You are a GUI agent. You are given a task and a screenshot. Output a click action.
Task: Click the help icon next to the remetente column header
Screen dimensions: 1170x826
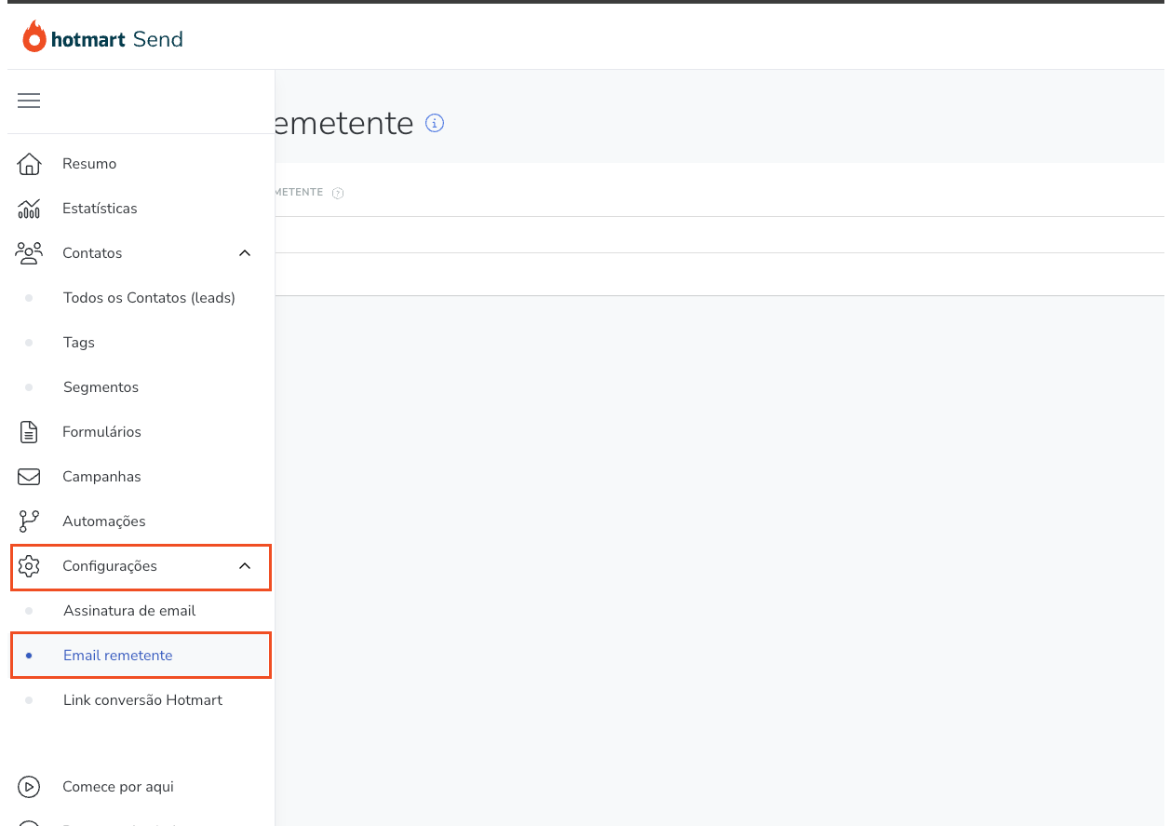(339, 193)
